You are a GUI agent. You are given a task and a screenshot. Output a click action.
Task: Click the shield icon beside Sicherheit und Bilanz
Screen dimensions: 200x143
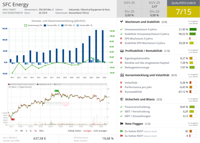(122, 99)
